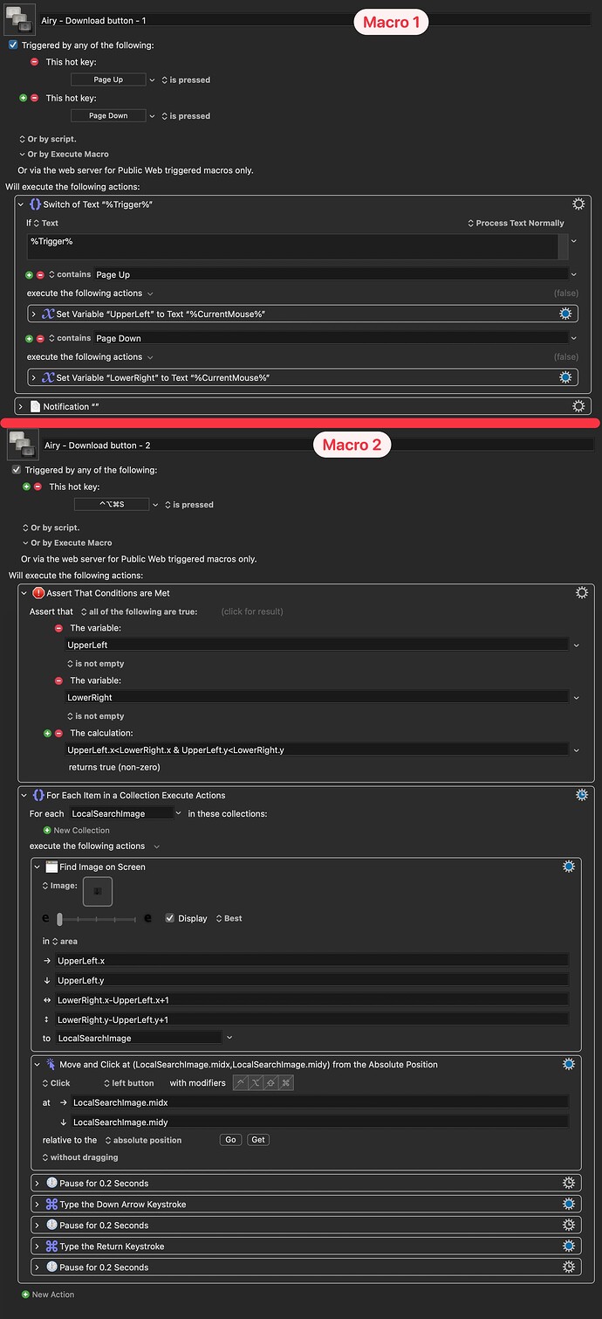
Task: Disable Macro 2 'Triggered by any' checkbox
Action: (16, 470)
